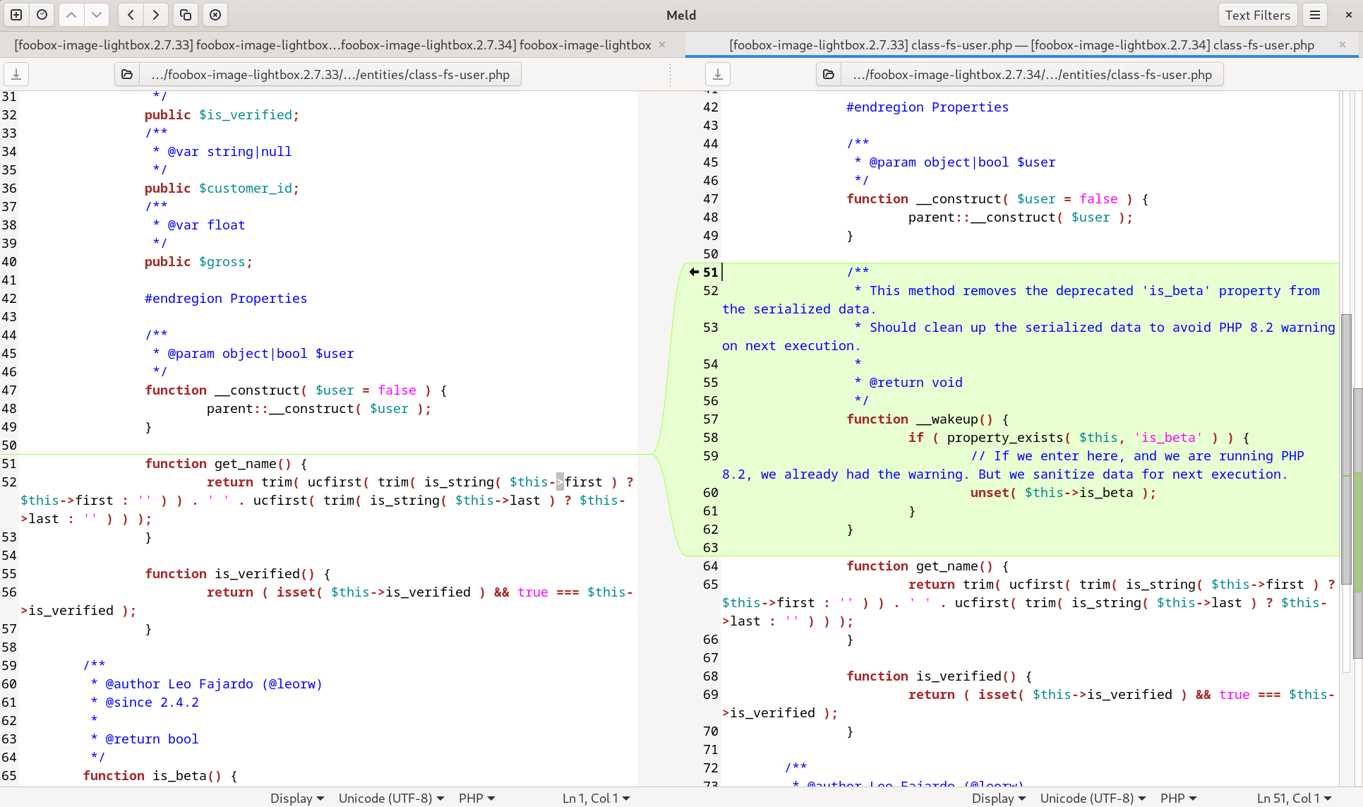Jump to next change with down arrow
This screenshot has height=807, width=1363.
pos(97,15)
